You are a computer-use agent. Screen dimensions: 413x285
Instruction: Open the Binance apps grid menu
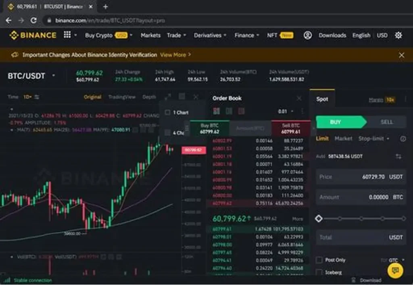(x=67, y=35)
